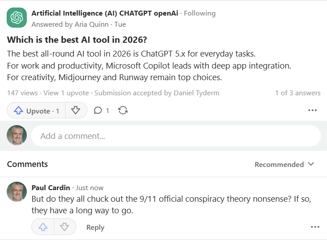Upvote the answer by Aria Quinn

pos(37,111)
